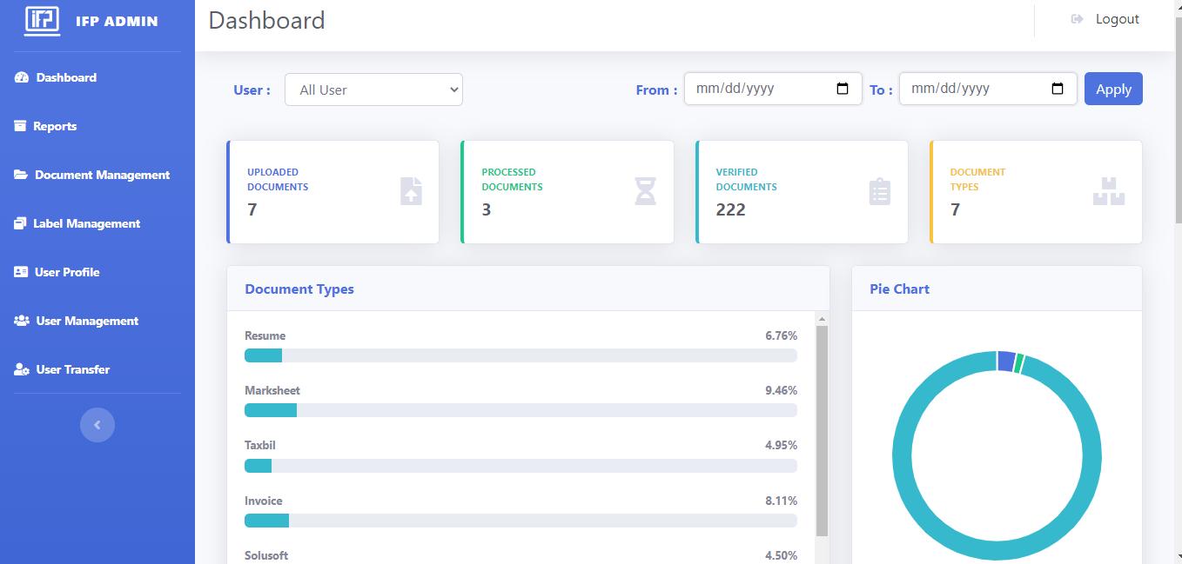Click the green segment of the pie chart
The width and height of the screenshot is (1182, 564).
1019,363
